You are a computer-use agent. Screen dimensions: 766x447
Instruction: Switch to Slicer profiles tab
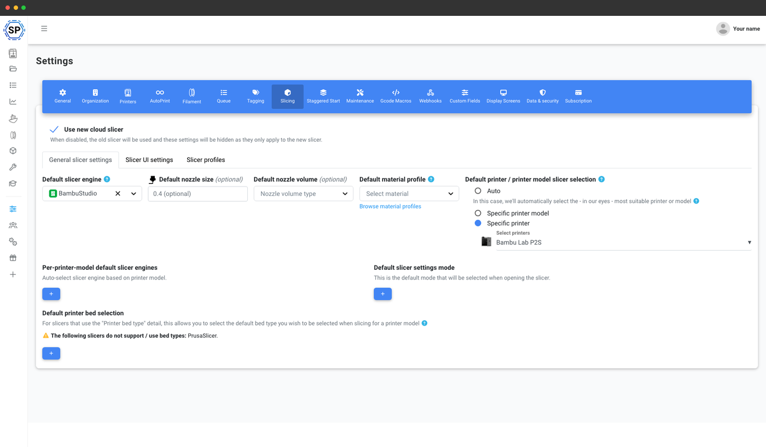point(206,160)
